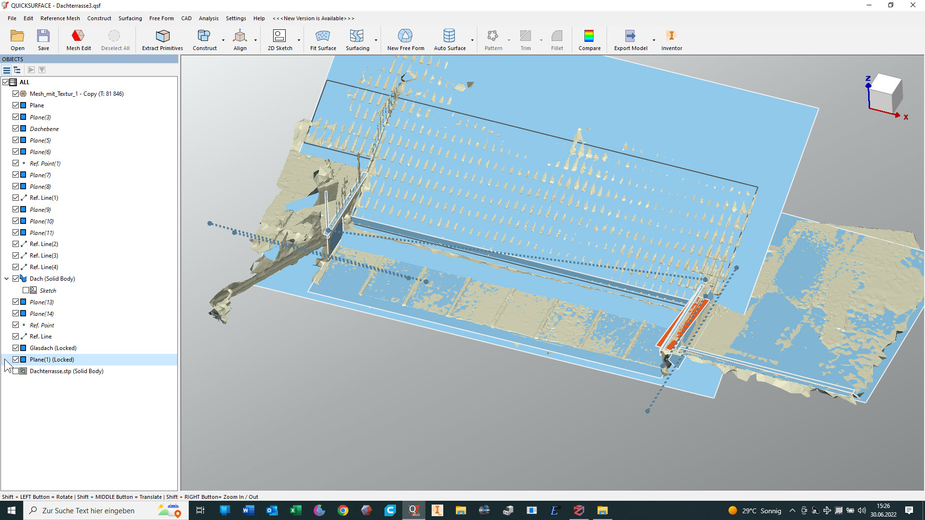The image size is (925, 520).
Task: Enable the Sketch checkbox under Dach
Action: tap(26, 290)
